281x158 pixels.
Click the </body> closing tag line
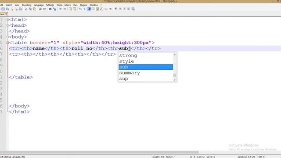pyautogui.click(x=19, y=106)
